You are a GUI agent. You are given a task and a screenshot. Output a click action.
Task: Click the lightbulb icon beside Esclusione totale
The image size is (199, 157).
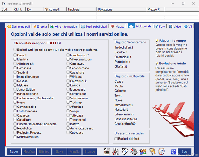tap(157, 64)
